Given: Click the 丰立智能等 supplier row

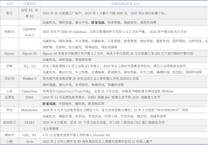Looking at the screenshot, I should [124, 129].
